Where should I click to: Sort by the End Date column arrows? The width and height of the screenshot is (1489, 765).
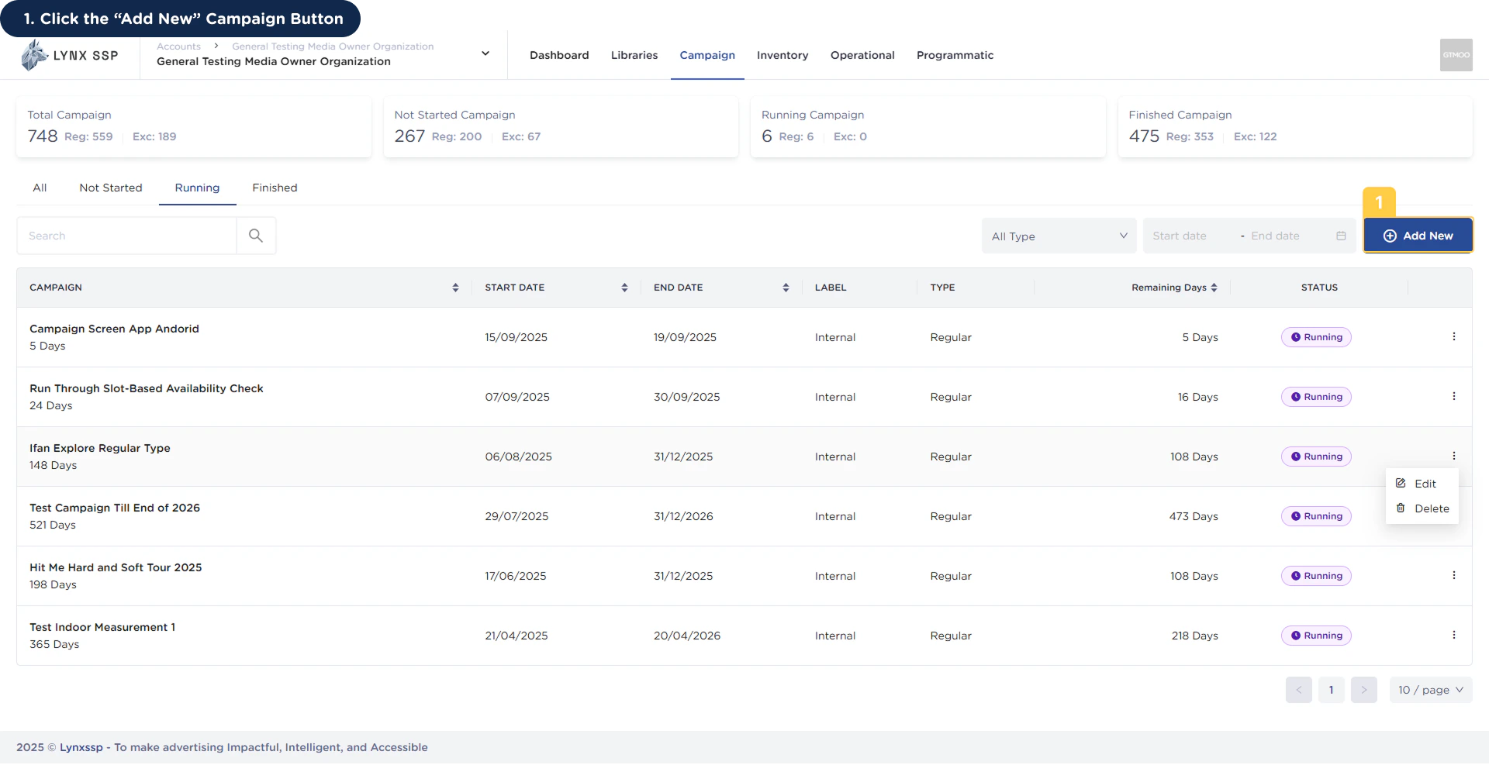click(786, 288)
